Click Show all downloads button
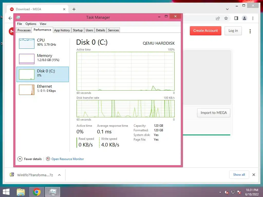The height and width of the screenshot is (197, 263). tap(239, 175)
